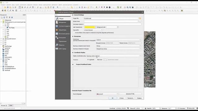Collapse the General Settings section
Image resolution: width=198 pixels, height=111 pixels.
73,15
